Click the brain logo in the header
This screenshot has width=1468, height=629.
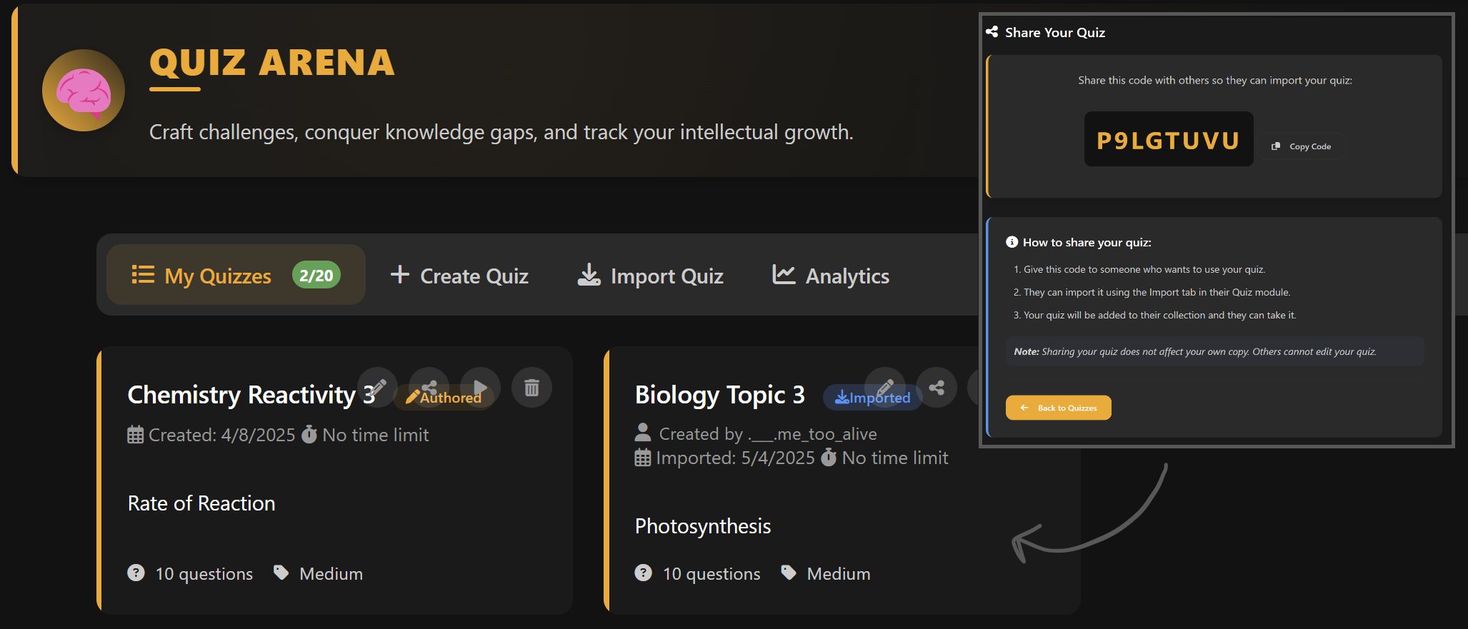(84, 91)
